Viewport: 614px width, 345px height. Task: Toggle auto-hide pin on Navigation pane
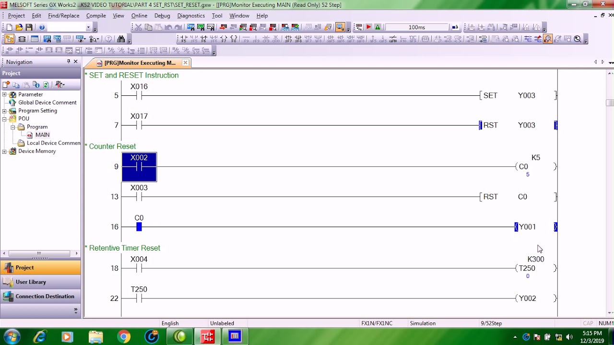[x=69, y=62]
